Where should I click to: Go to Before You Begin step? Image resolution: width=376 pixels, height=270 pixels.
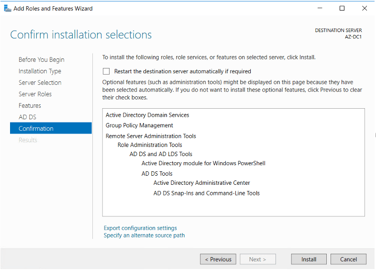pos(41,60)
